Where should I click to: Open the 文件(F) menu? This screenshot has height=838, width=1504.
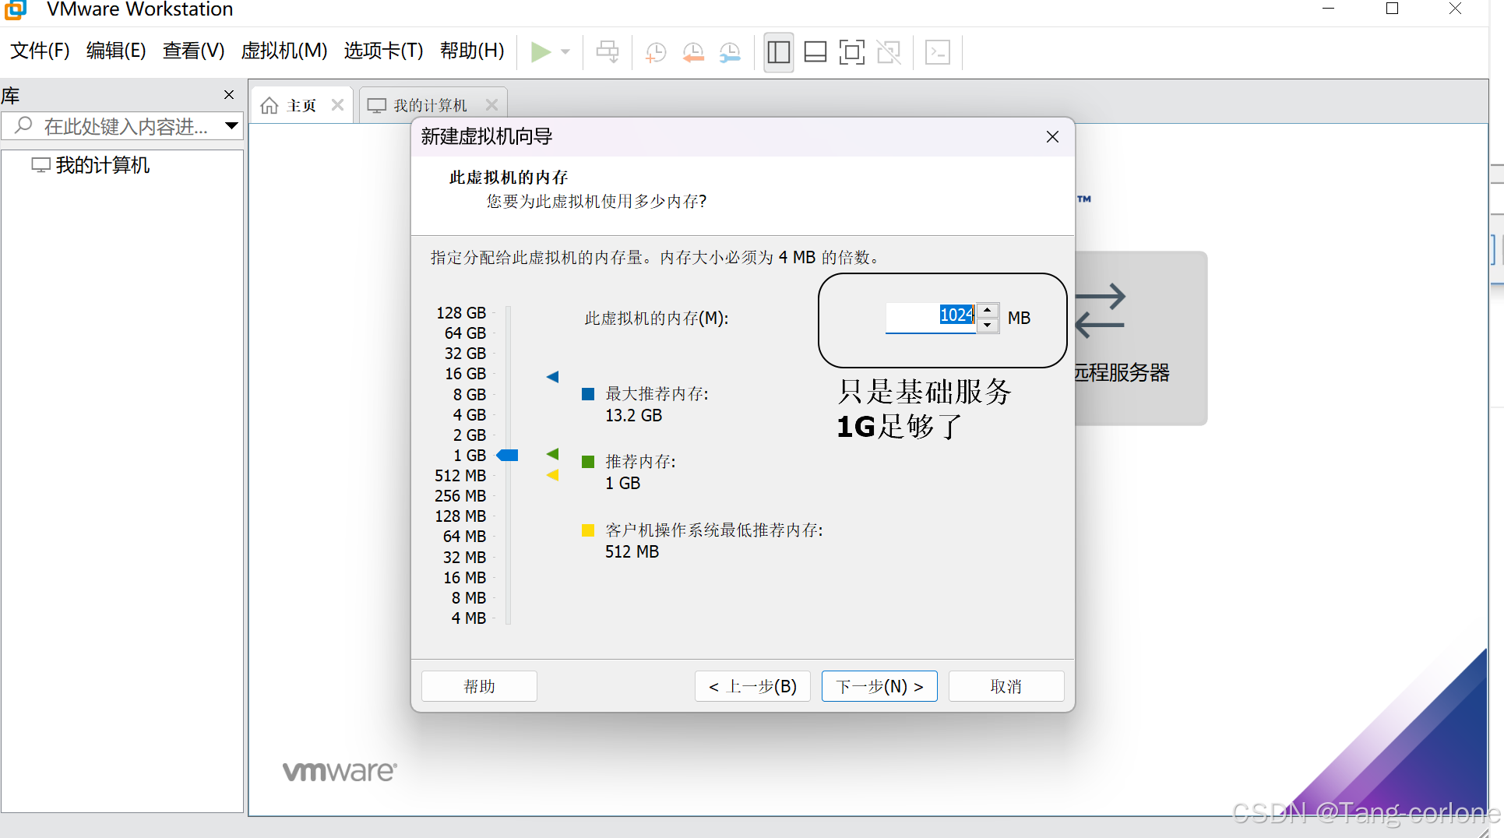coord(40,51)
